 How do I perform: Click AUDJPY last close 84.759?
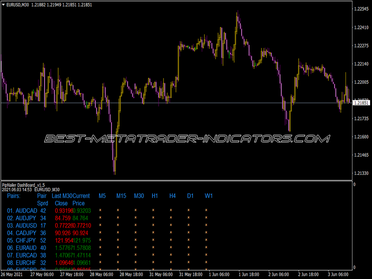tap(63, 218)
